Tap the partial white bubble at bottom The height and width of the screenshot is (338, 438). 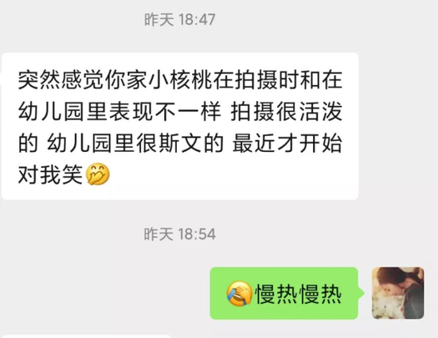tap(87, 336)
